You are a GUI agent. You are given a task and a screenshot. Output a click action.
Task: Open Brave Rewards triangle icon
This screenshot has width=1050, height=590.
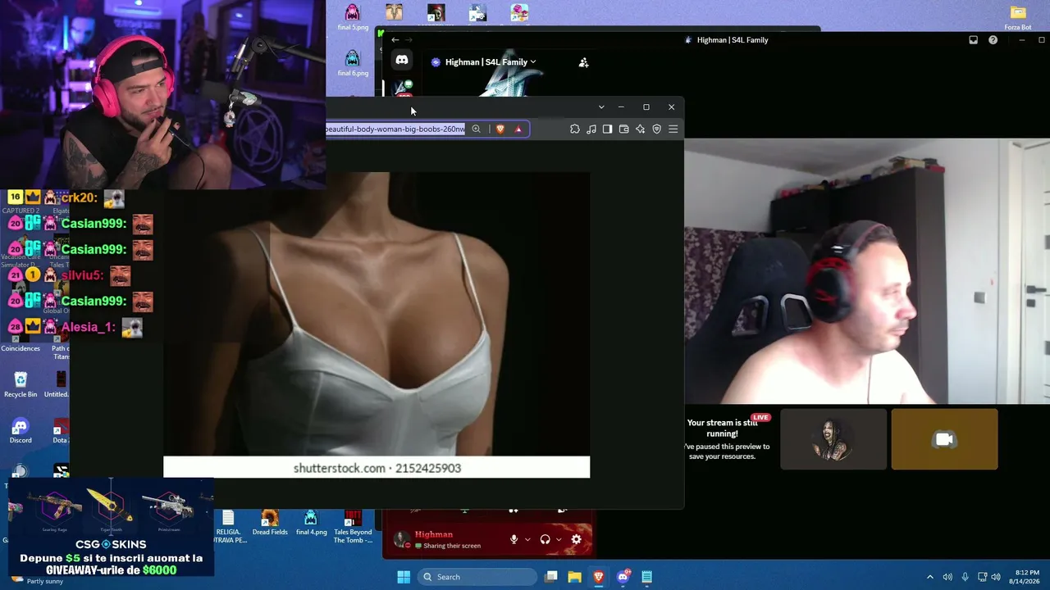[x=518, y=129]
